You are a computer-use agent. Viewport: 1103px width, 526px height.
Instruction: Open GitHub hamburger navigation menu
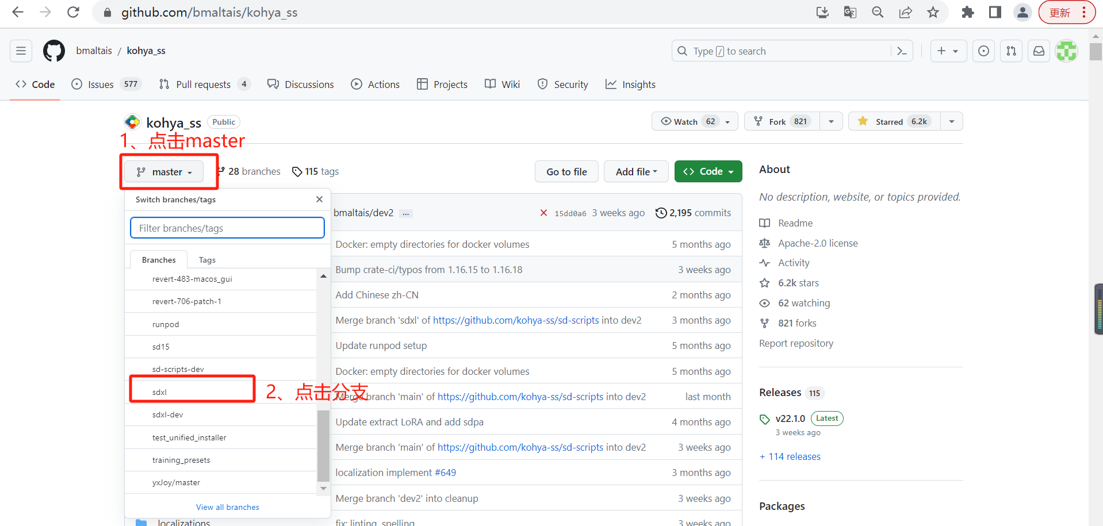[x=21, y=51]
